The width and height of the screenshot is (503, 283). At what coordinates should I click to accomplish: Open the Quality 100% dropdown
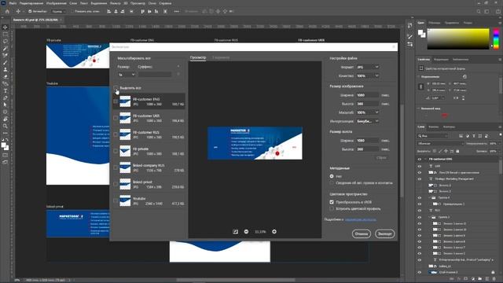(368, 75)
